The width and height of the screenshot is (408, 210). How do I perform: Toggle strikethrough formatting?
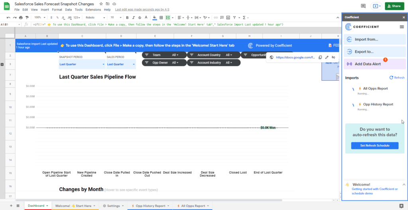coord(140,18)
